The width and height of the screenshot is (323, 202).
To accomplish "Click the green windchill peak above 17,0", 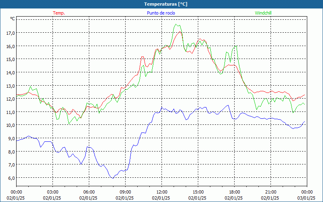I will click(x=176, y=24).
